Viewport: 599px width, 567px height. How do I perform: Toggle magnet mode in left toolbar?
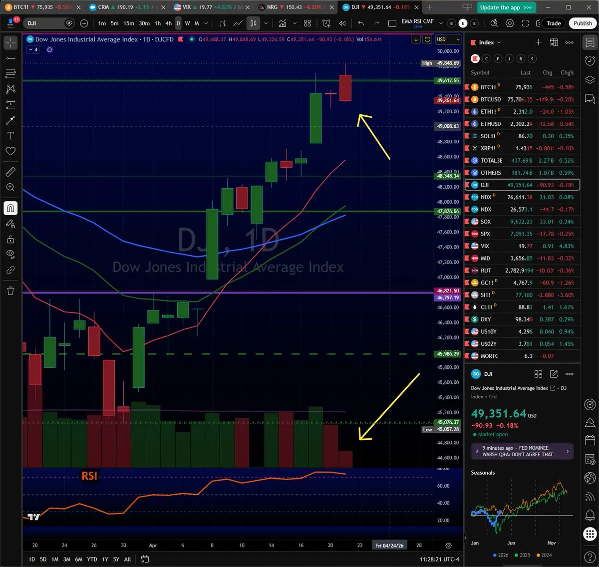click(x=10, y=208)
